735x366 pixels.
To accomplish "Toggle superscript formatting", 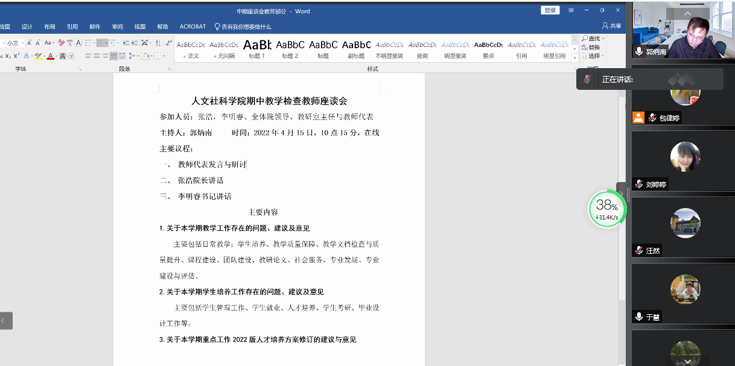I will tap(17, 56).
